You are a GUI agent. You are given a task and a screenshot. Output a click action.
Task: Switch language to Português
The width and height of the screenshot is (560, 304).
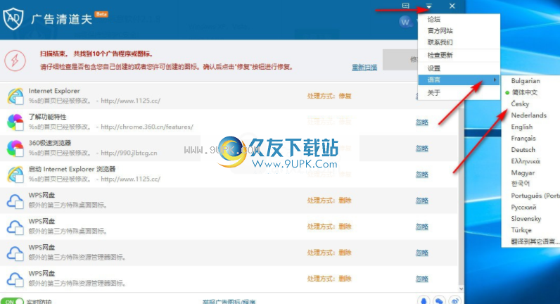[x=535, y=196]
